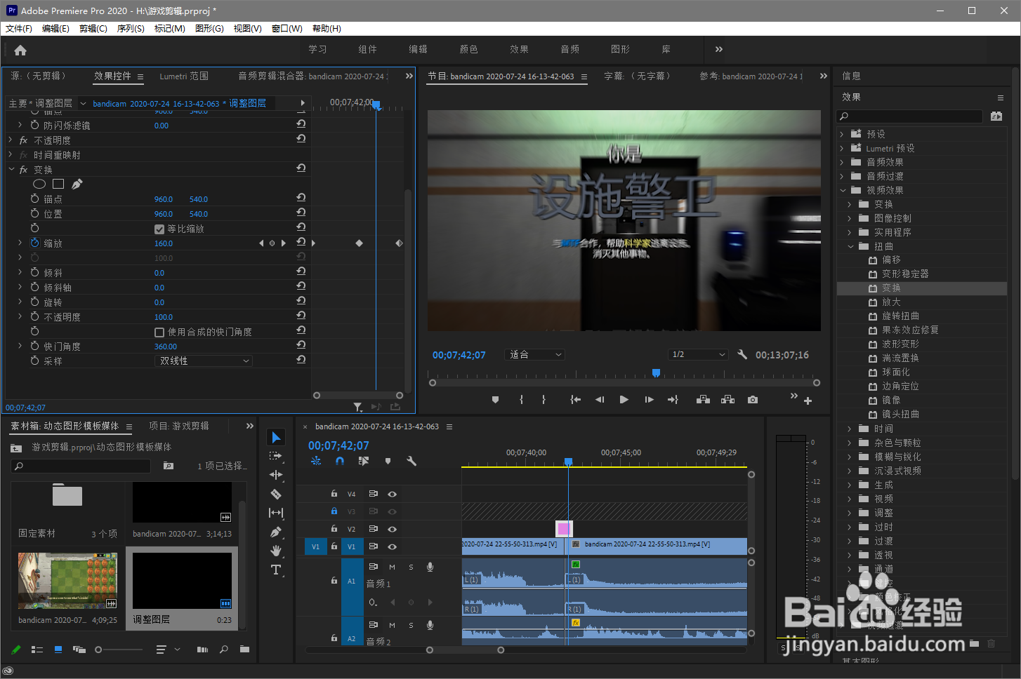Click 缩放 value 160.0
1021x679 pixels.
164,243
